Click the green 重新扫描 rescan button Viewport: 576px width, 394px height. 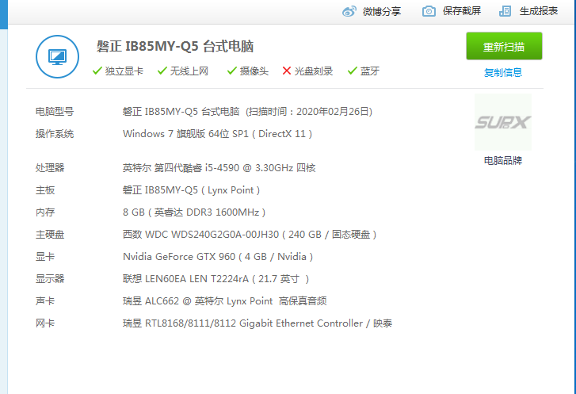coord(504,46)
